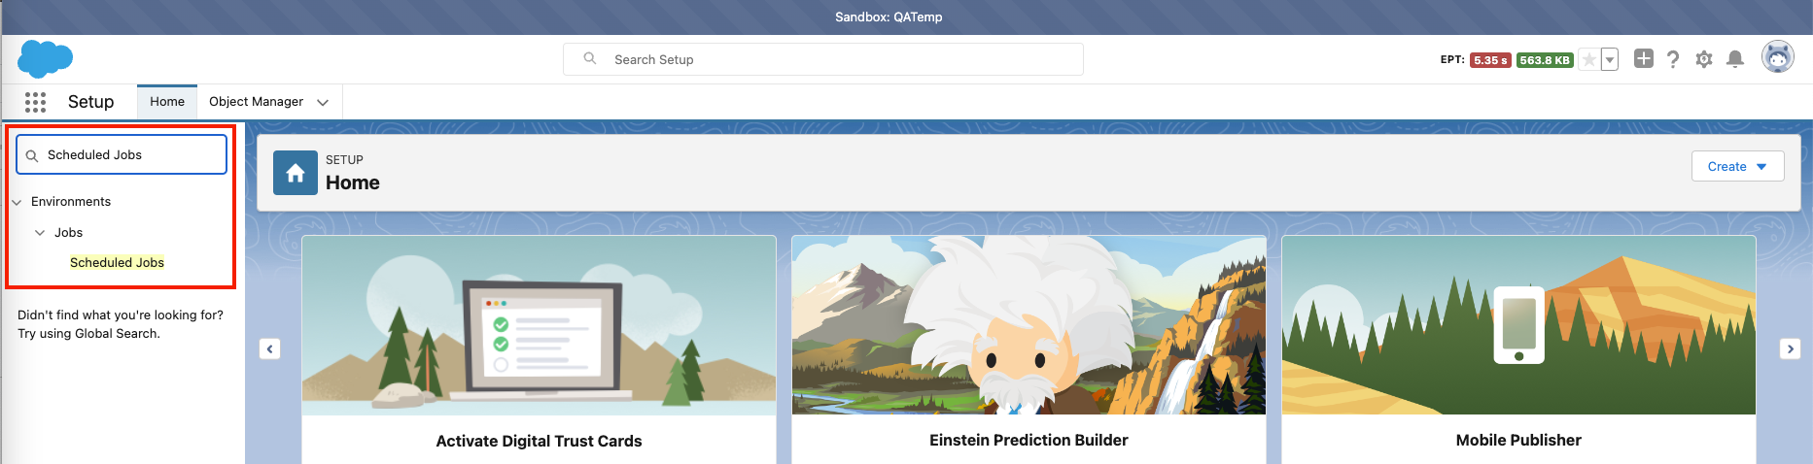The width and height of the screenshot is (1813, 464).
Task: Click the Salesforce cloud logo
Action: (45, 59)
